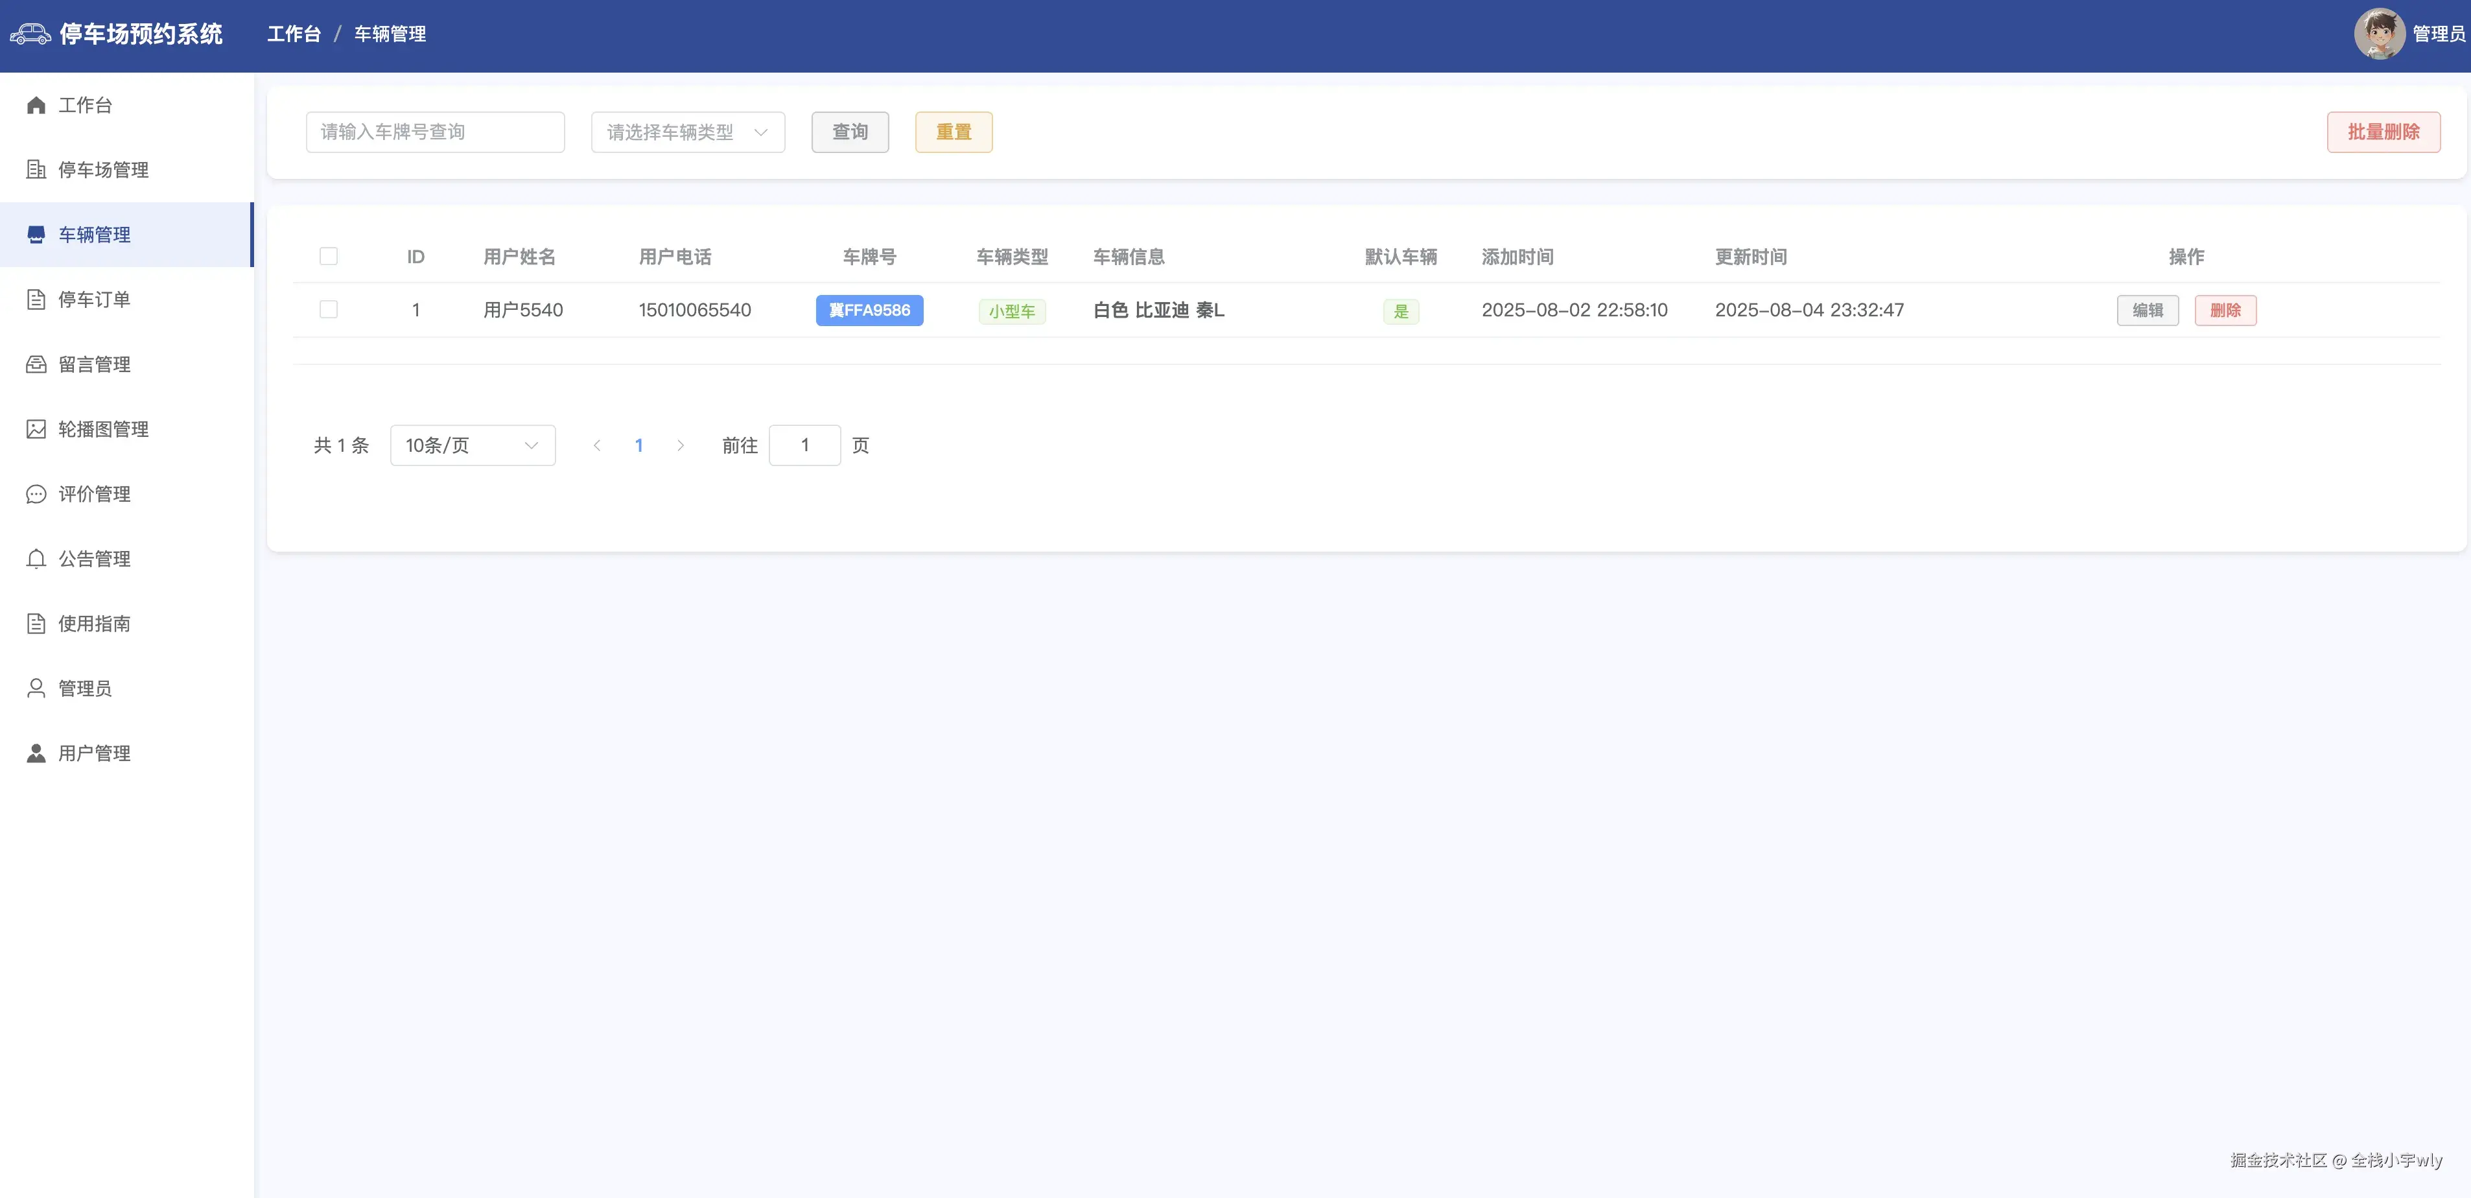Click the admin avatar picture
This screenshot has width=2471, height=1198.
(x=2378, y=34)
